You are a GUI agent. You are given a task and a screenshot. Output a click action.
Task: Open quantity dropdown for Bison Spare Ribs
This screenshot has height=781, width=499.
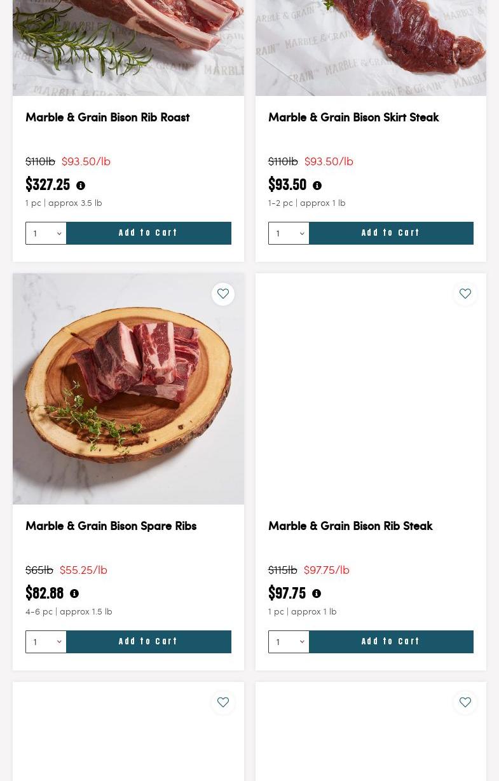point(46,642)
